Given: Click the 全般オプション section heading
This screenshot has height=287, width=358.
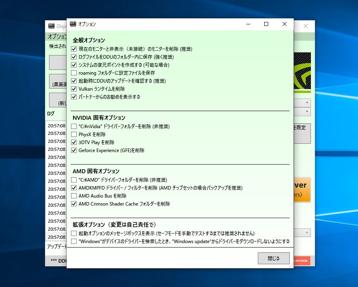Looking at the screenshot, I should pyautogui.click(x=89, y=40).
